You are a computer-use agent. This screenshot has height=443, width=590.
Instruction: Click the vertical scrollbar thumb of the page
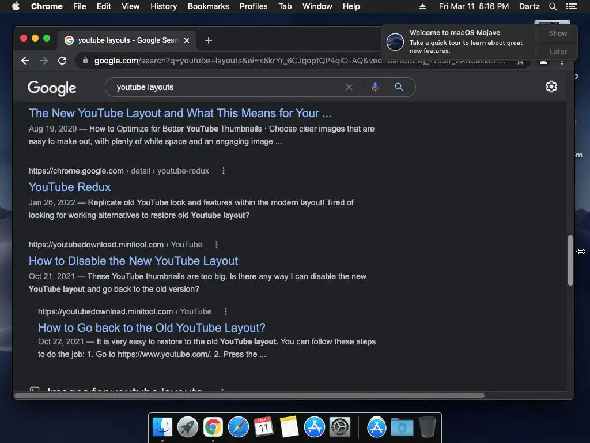pos(570,260)
